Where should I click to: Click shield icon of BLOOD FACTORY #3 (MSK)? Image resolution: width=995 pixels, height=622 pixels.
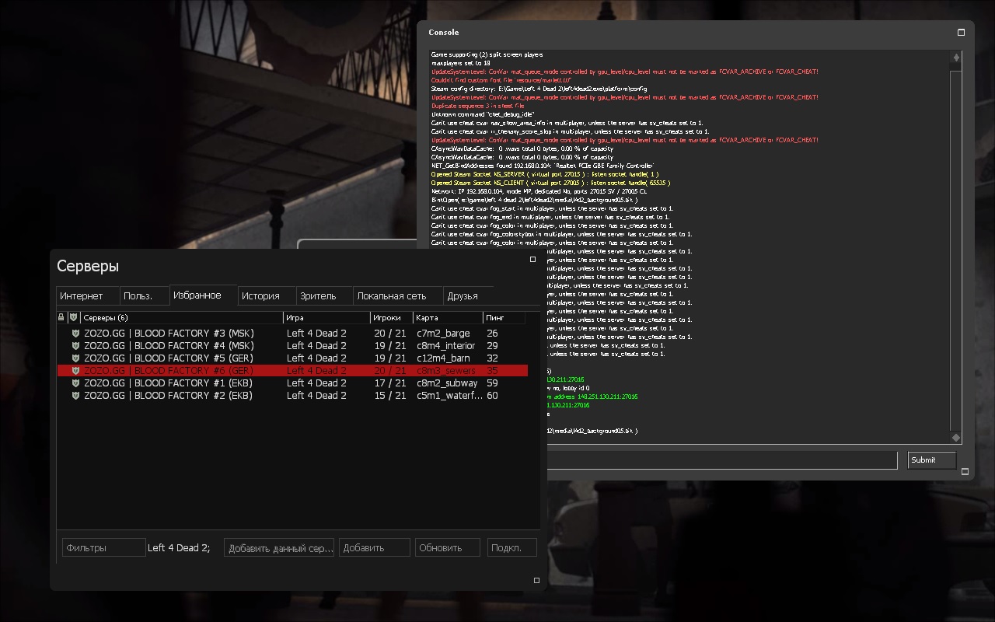coord(75,334)
